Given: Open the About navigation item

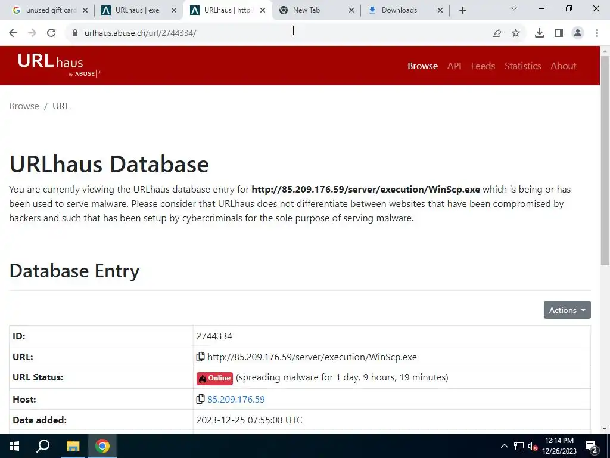Looking at the screenshot, I should pyautogui.click(x=564, y=66).
